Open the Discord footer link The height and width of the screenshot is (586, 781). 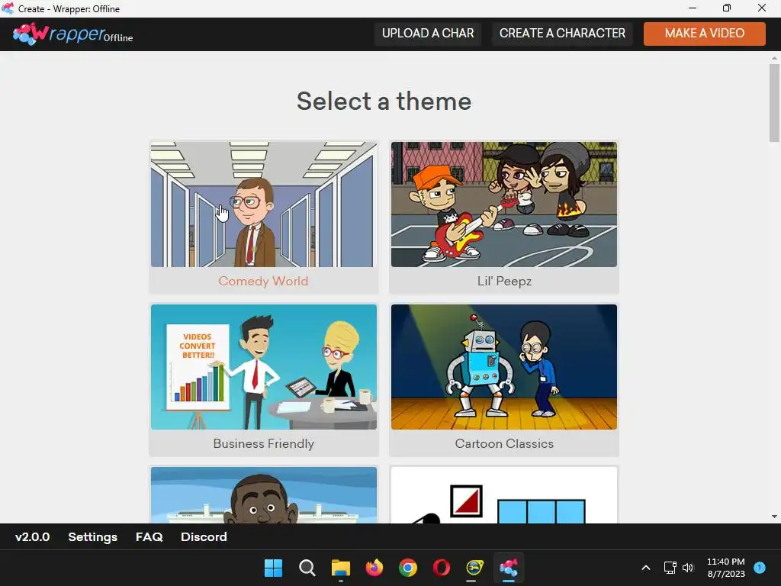[x=204, y=536]
